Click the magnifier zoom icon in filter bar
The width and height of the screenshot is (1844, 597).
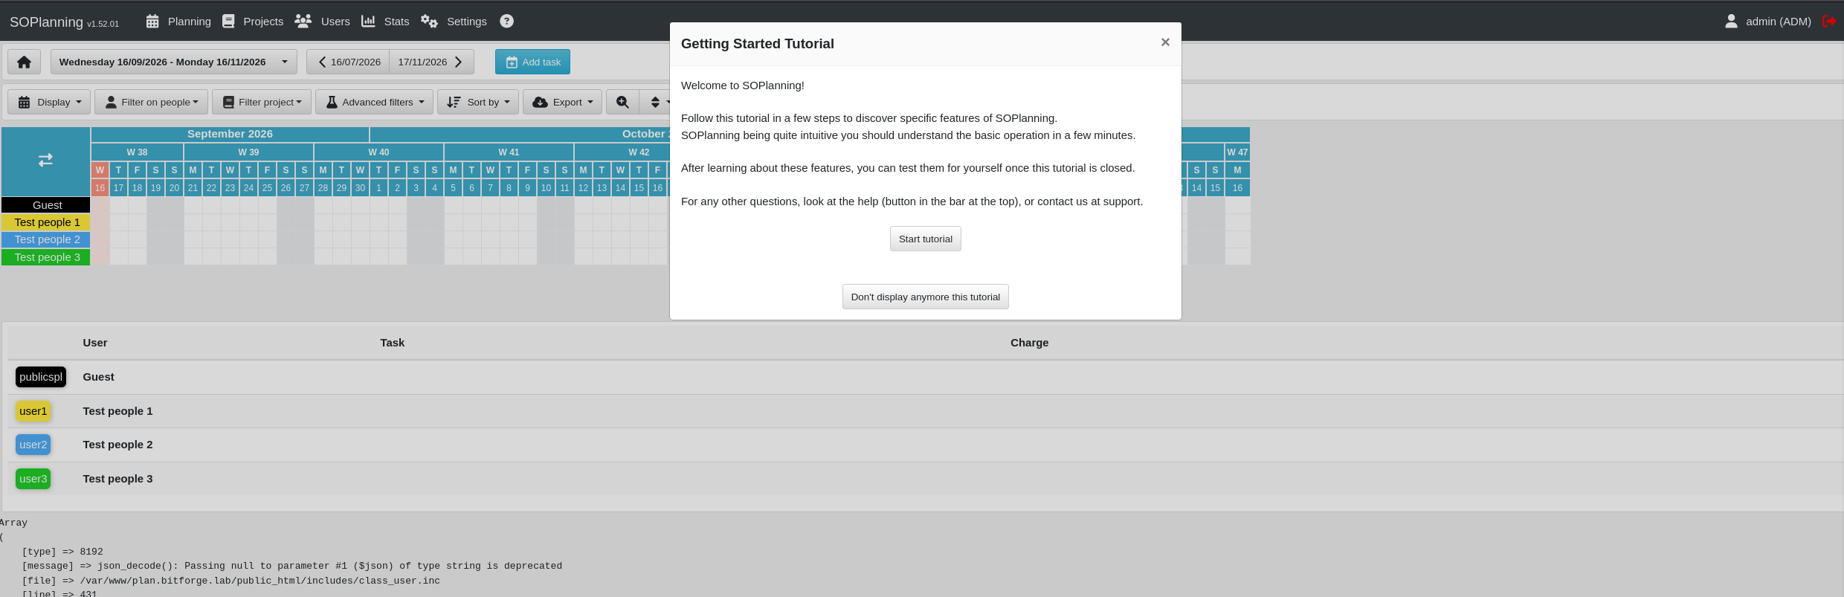pyautogui.click(x=622, y=102)
